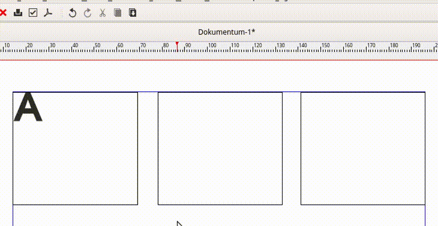438x226 pixels.
Task: Select the empty middle frame
Action: pyautogui.click(x=220, y=148)
